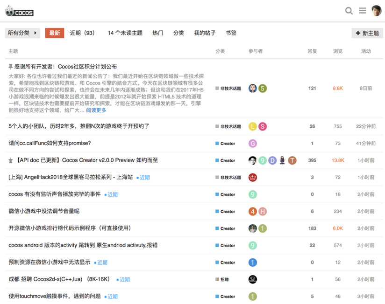Viewport: 385px width, 304px height.
Task: Open topic 请问cc.callFunc如何支持promise?
Action: [50, 143]
